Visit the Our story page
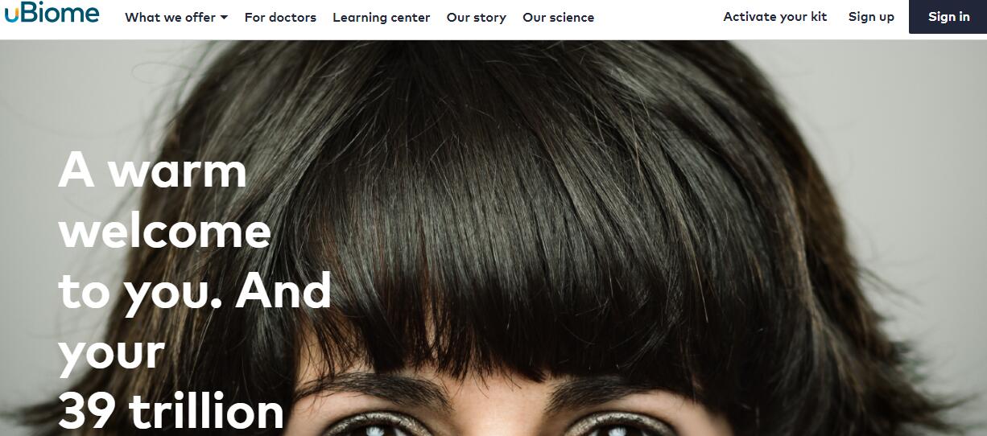 tap(477, 17)
